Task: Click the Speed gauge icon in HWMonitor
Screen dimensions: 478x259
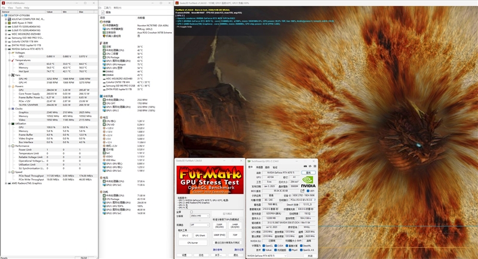Action: point(13,172)
